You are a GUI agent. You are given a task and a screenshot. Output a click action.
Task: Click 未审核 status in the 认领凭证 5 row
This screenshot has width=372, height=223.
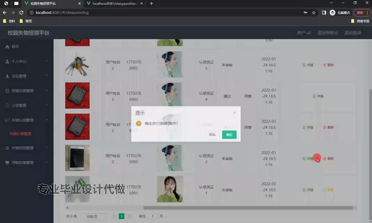(x=227, y=65)
